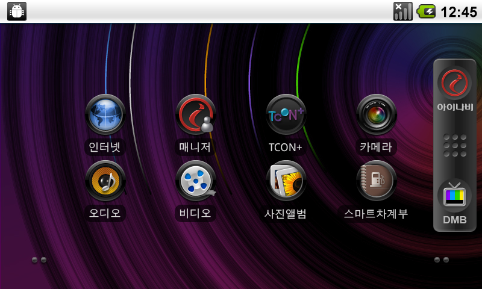Tap the 스마트차계부 text label
482x289 pixels.
pos(376,214)
